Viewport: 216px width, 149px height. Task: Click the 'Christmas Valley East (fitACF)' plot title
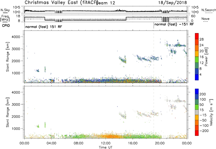click(x=62, y=3)
